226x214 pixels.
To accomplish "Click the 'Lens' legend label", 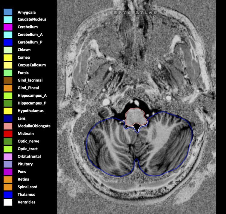I will pyautogui.click(x=21, y=118).
